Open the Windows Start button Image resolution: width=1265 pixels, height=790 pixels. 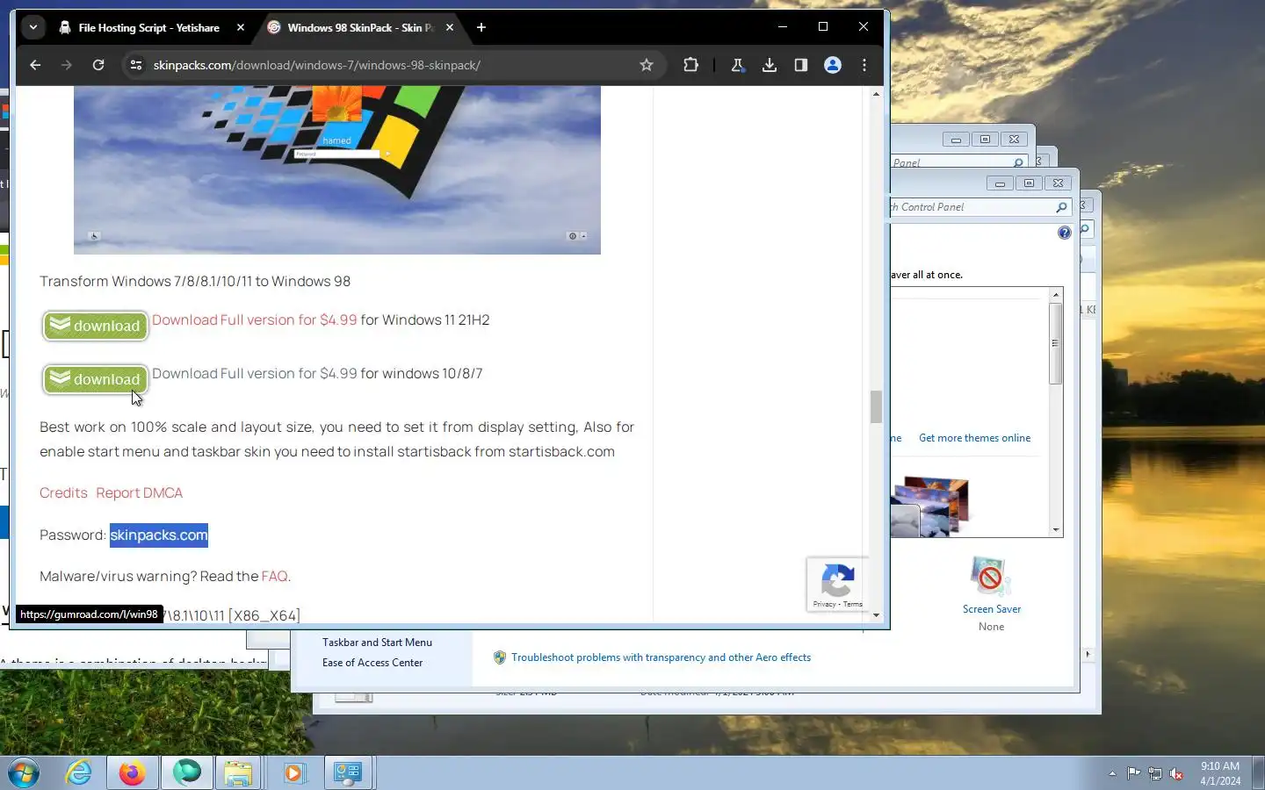(x=24, y=773)
